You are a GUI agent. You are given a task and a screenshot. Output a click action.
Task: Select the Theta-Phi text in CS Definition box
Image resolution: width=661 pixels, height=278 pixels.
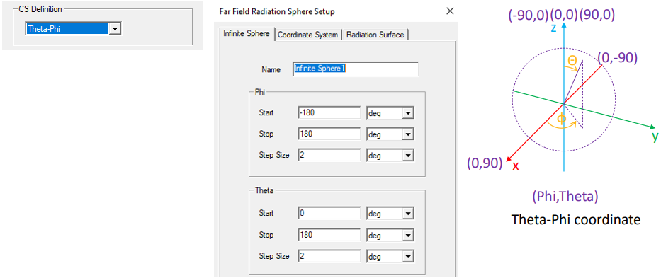click(43, 28)
